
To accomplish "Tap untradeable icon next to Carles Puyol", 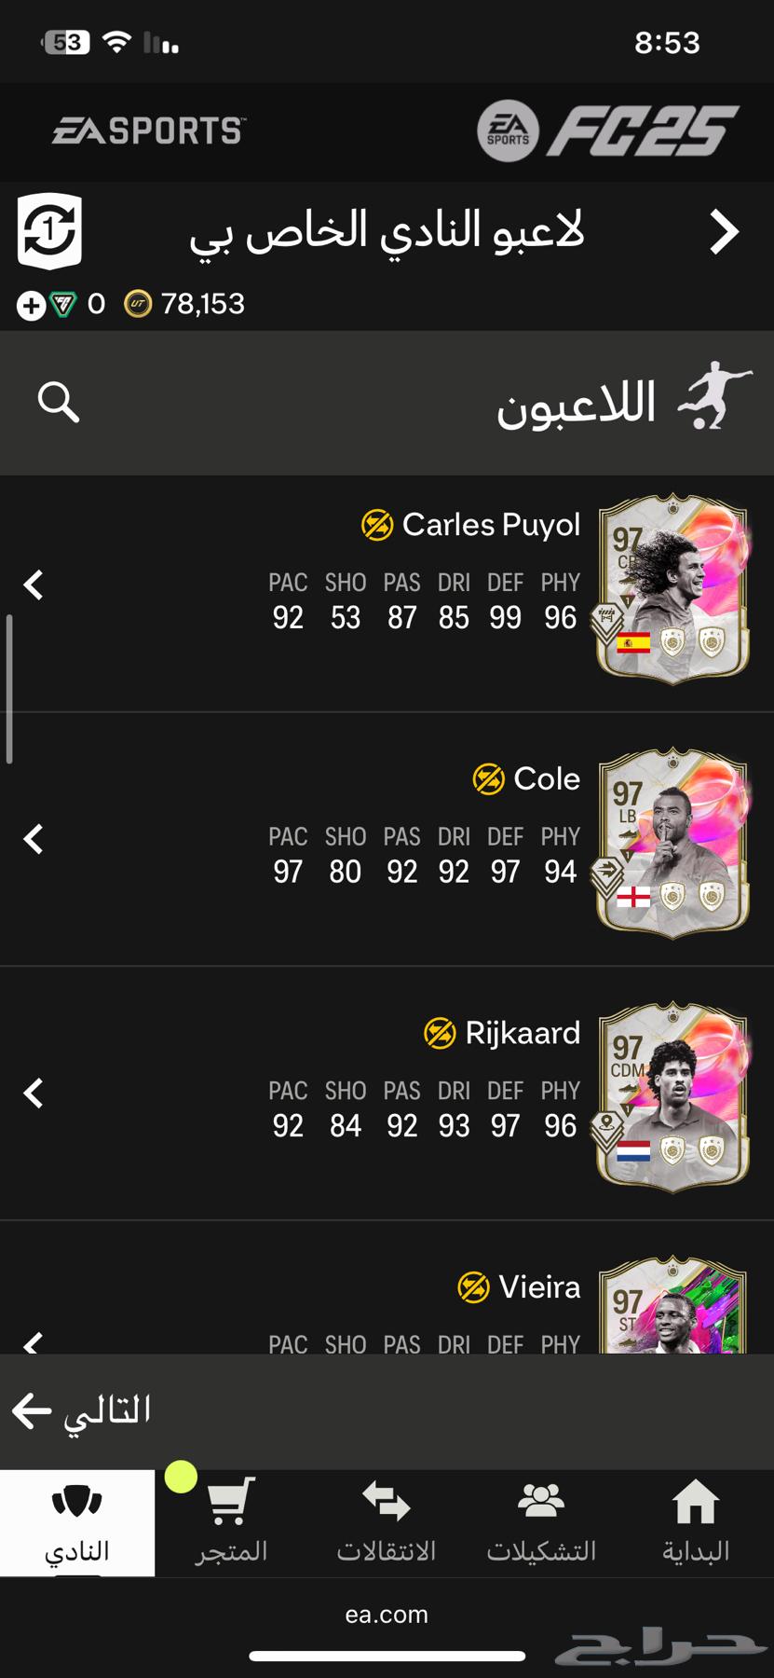I will [x=377, y=525].
